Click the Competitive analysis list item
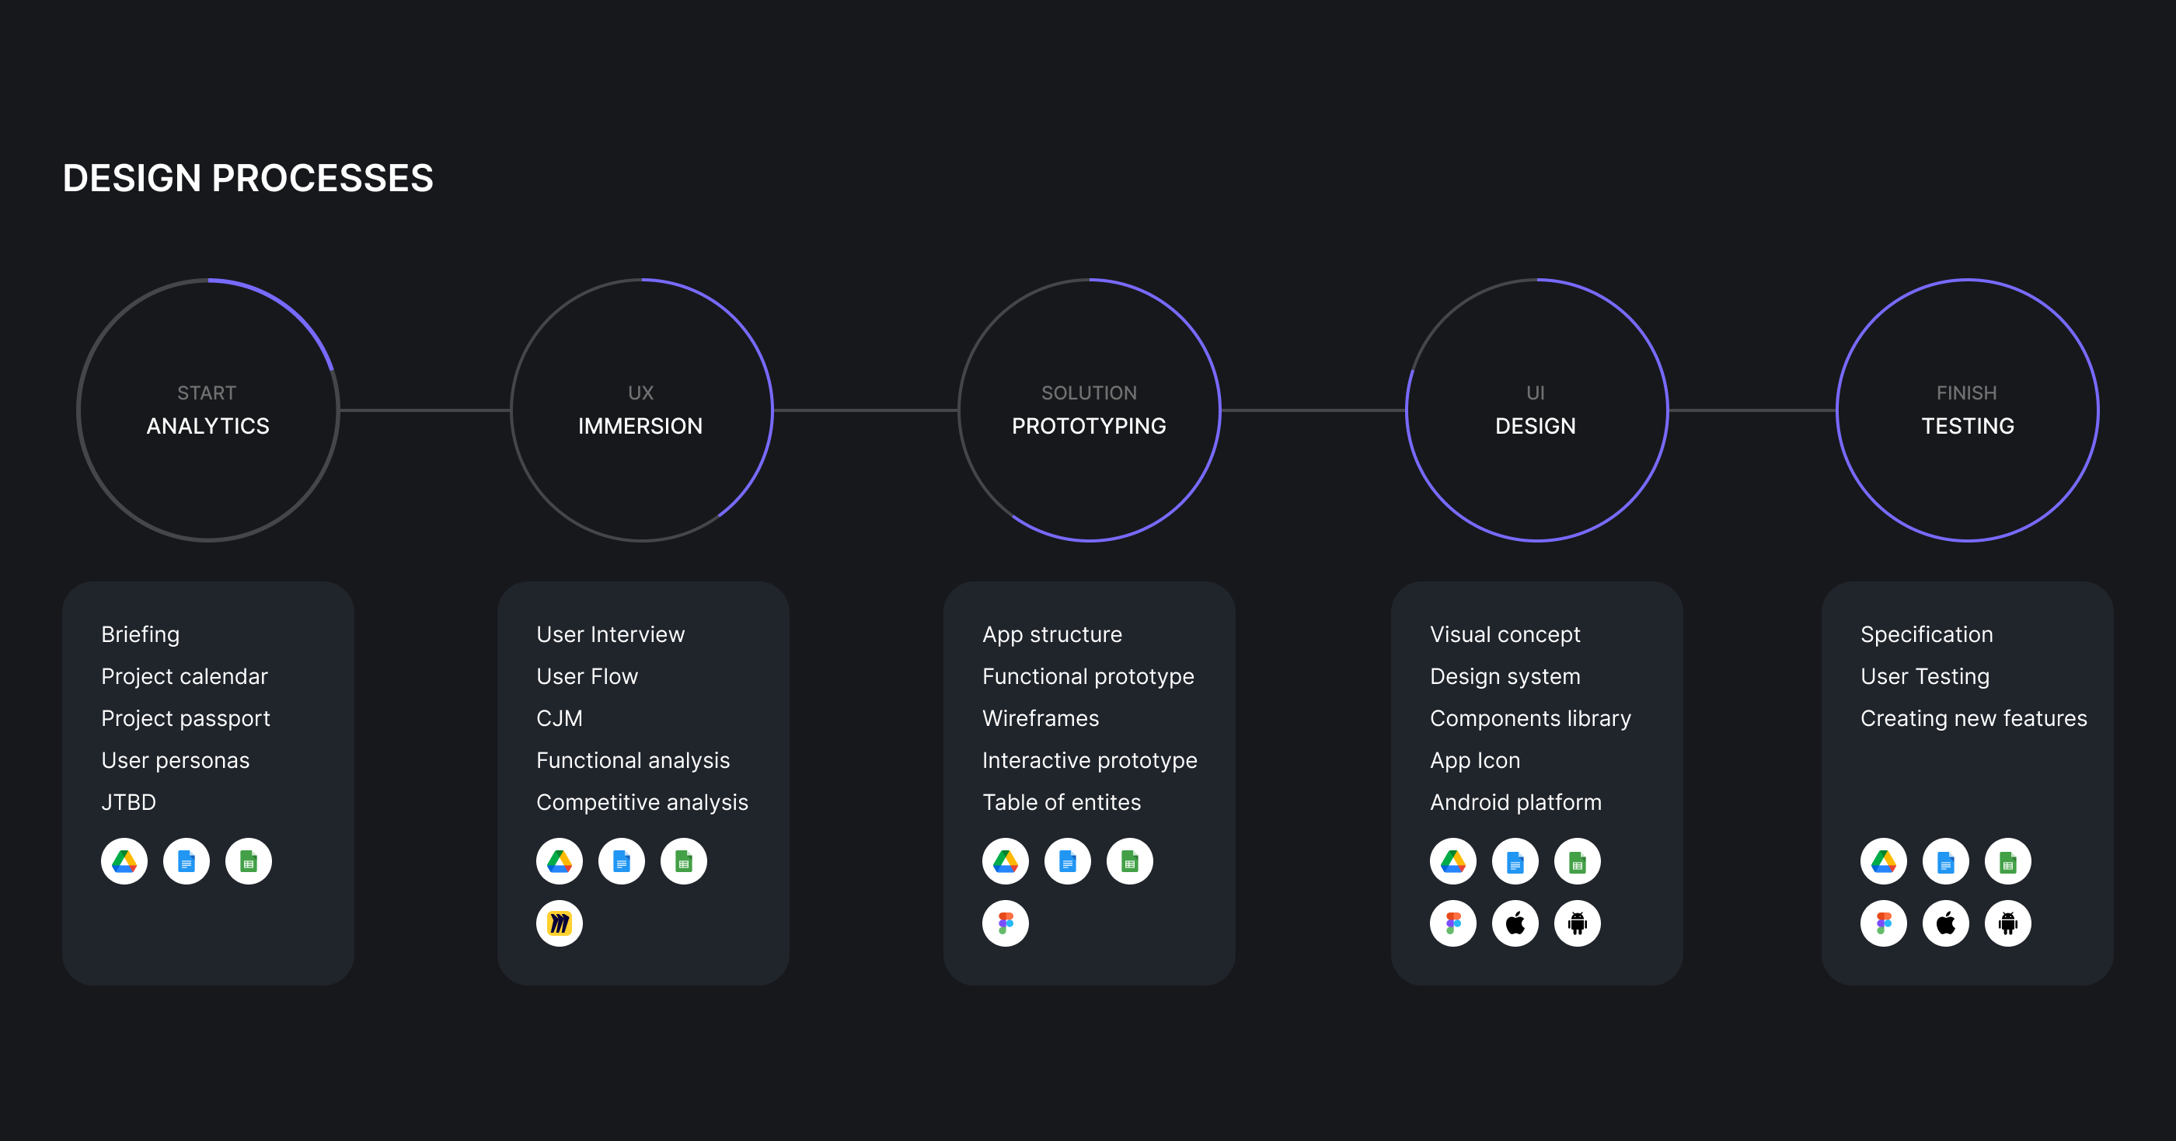 tap(642, 802)
